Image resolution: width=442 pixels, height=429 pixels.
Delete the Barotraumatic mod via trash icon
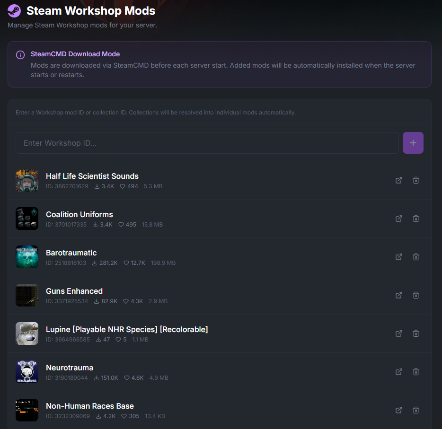coord(416,257)
